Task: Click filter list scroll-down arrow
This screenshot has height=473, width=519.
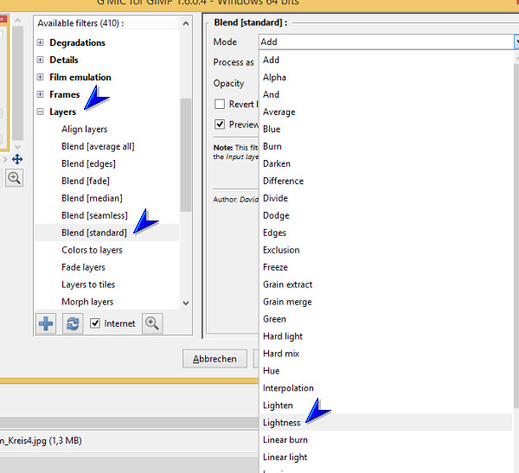Action: pyautogui.click(x=186, y=303)
